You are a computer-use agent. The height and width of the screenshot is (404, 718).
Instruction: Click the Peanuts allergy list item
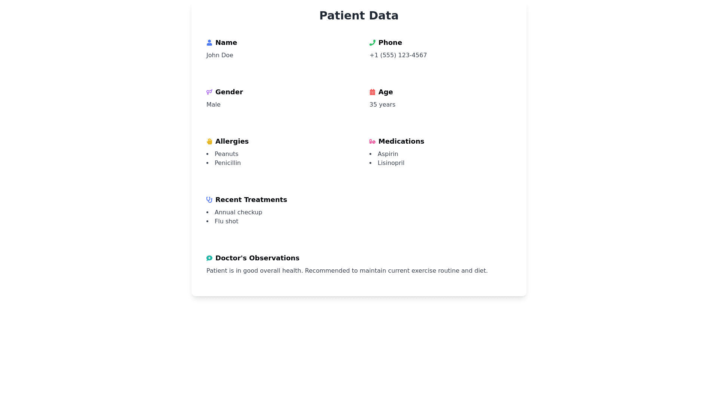click(226, 154)
